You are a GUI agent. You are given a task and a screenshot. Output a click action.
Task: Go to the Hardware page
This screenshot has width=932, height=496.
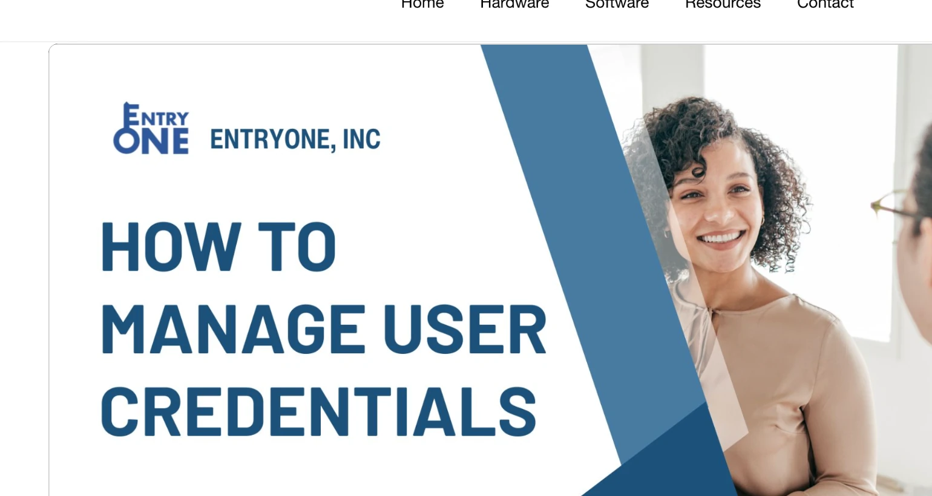tap(514, 4)
